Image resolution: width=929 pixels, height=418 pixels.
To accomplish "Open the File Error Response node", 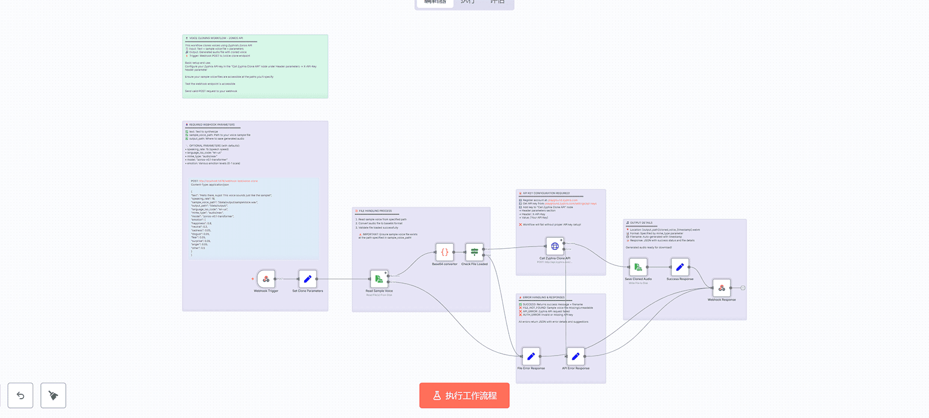I will (531, 357).
